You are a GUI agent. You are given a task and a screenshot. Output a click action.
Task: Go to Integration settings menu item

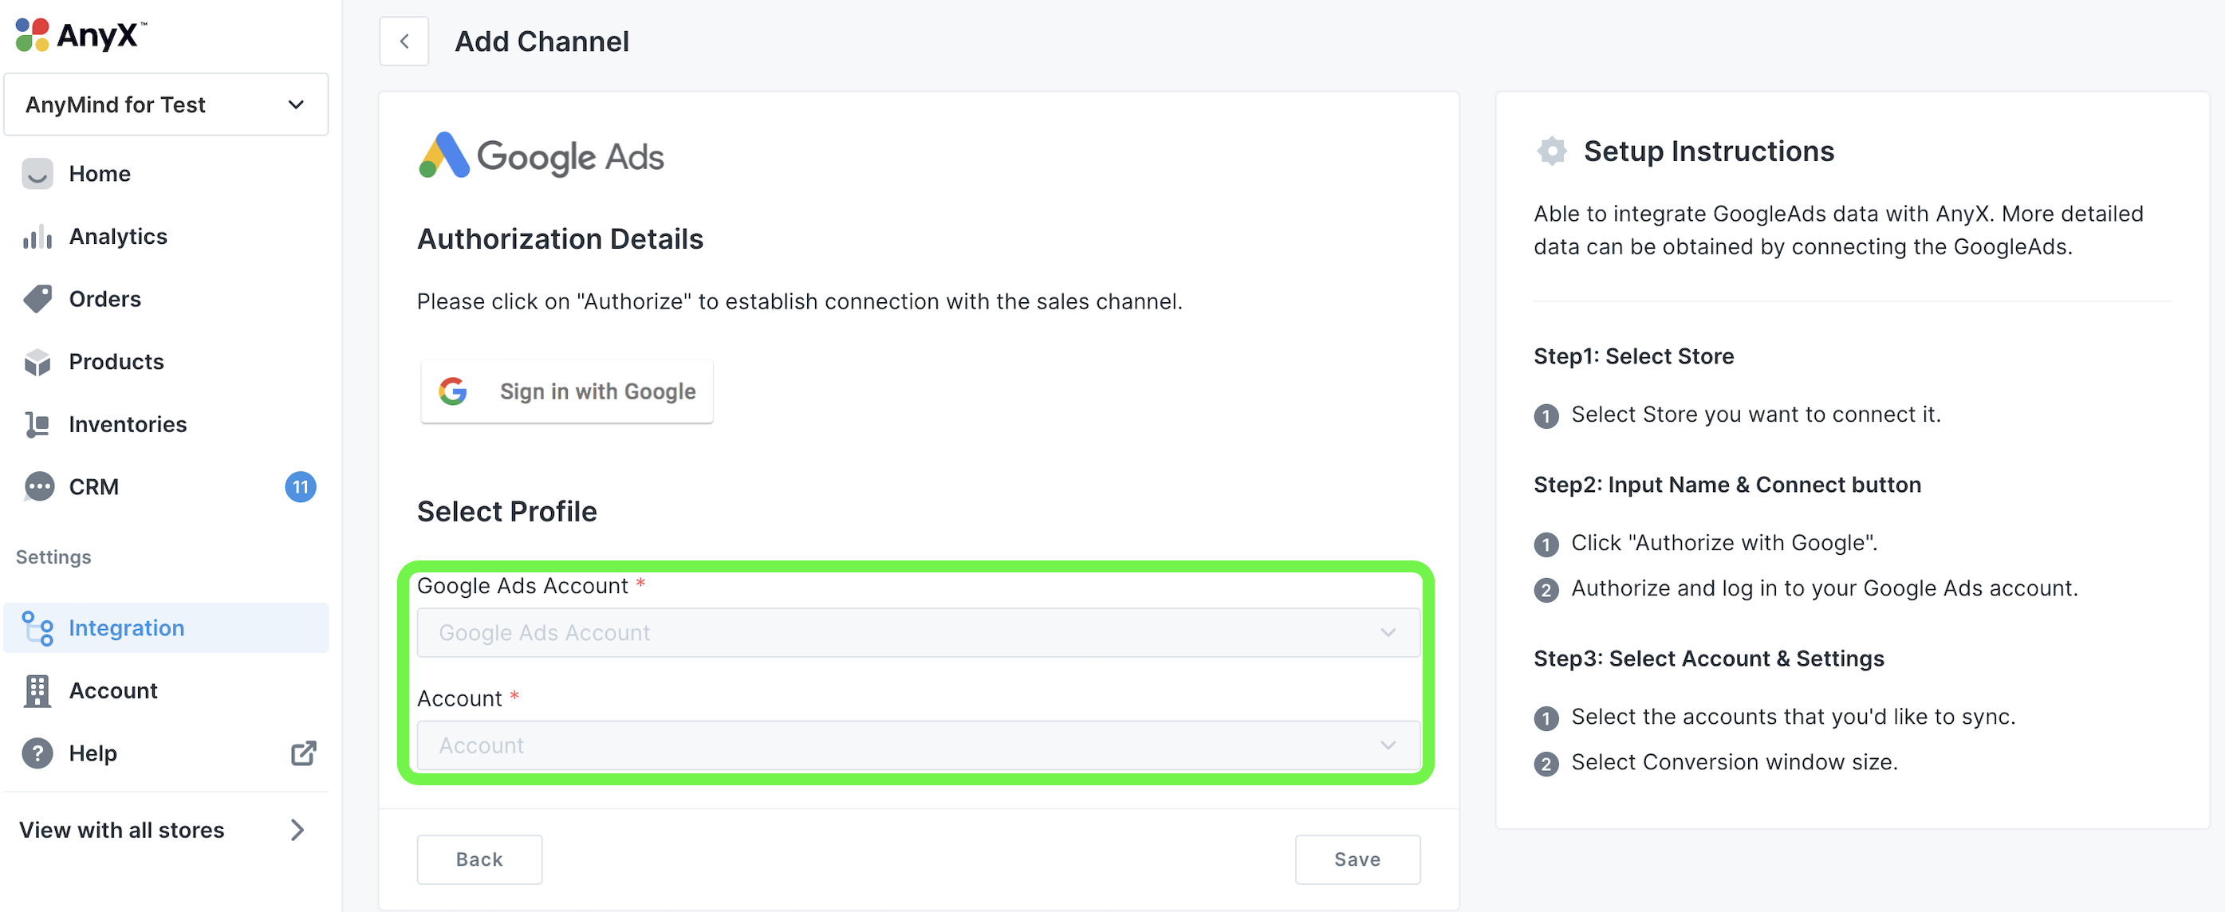tap(126, 628)
